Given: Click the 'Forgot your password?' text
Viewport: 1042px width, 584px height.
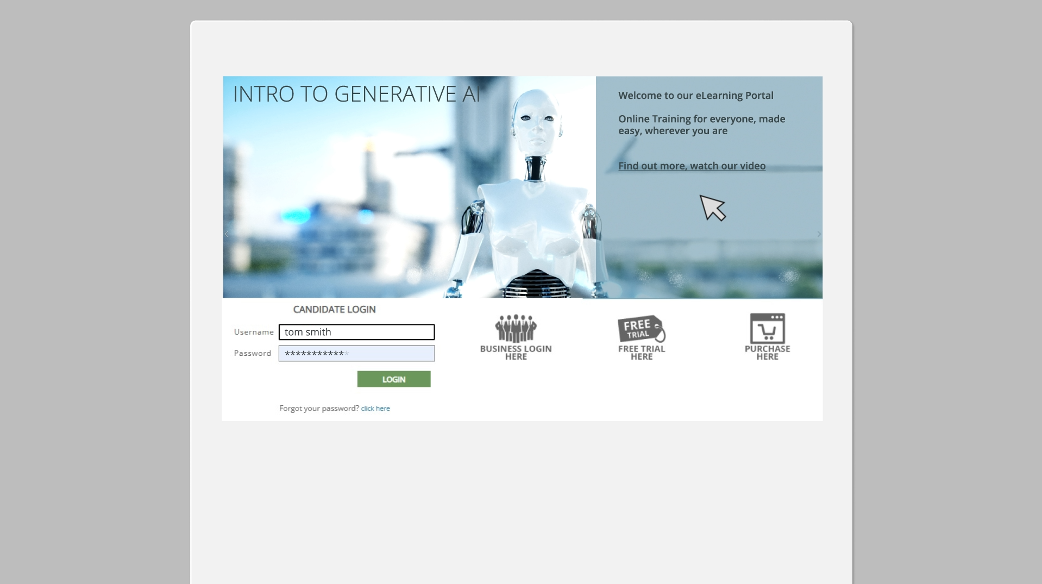Looking at the screenshot, I should click(319, 409).
